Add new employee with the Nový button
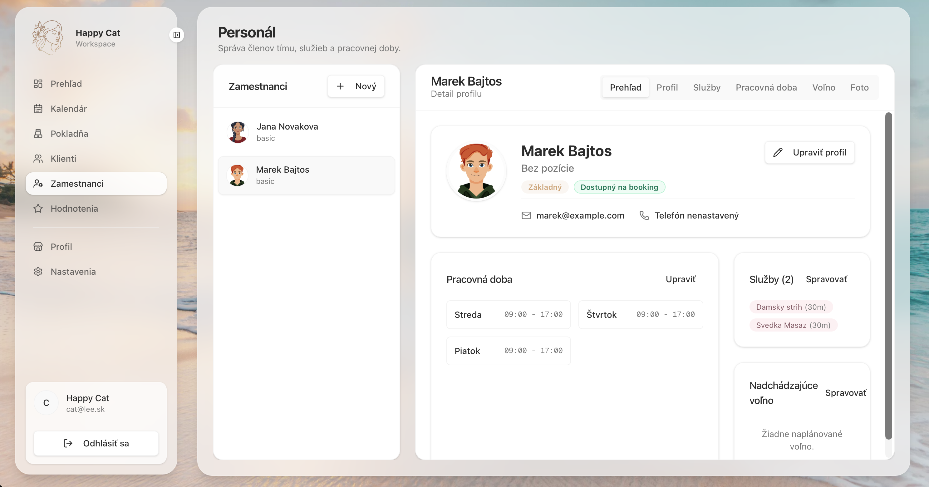The height and width of the screenshot is (487, 929). click(356, 86)
